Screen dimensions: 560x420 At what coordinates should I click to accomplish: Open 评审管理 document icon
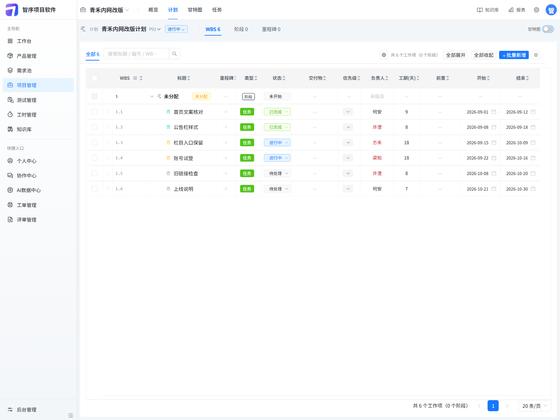click(10, 219)
